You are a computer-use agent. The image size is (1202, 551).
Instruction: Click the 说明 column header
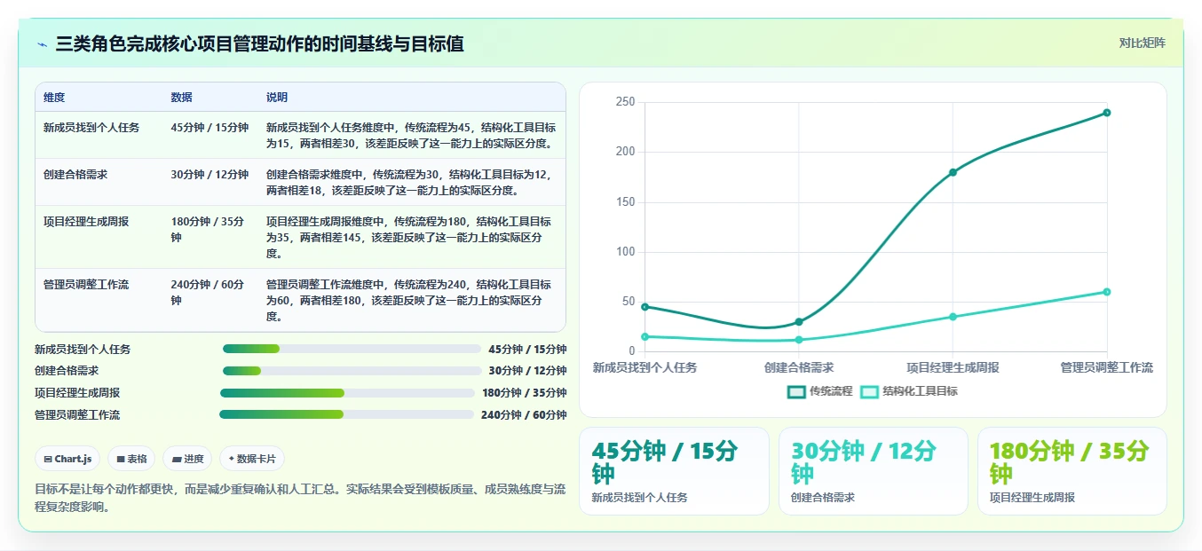pos(277,98)
